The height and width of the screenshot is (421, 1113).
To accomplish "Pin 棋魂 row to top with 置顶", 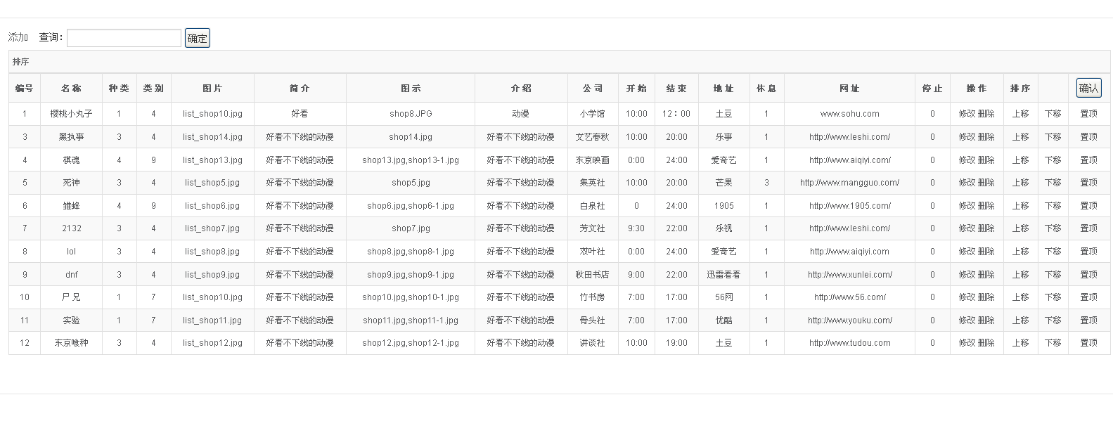I will pyautogui.click(x=1088, y=160).
